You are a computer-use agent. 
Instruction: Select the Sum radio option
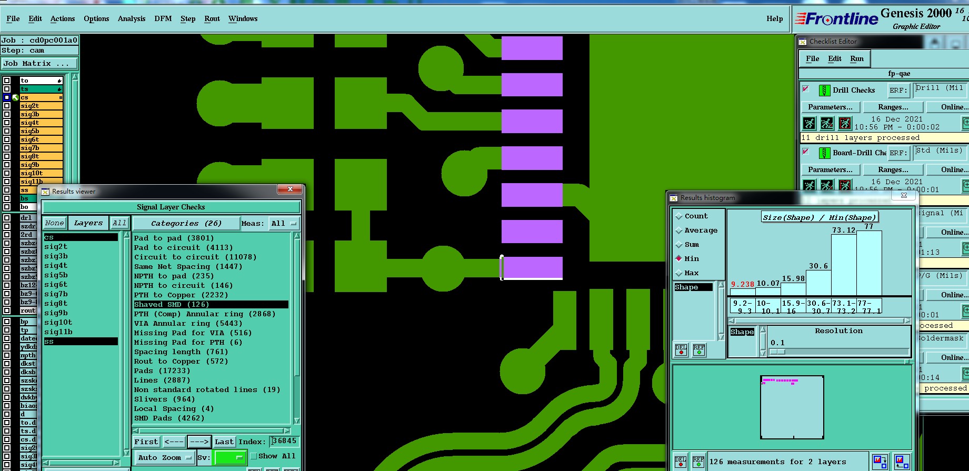(x=679, y=245)
